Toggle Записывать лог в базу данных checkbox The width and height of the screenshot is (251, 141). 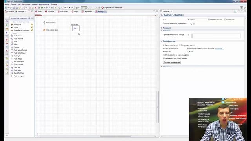(x=164, y=58)
